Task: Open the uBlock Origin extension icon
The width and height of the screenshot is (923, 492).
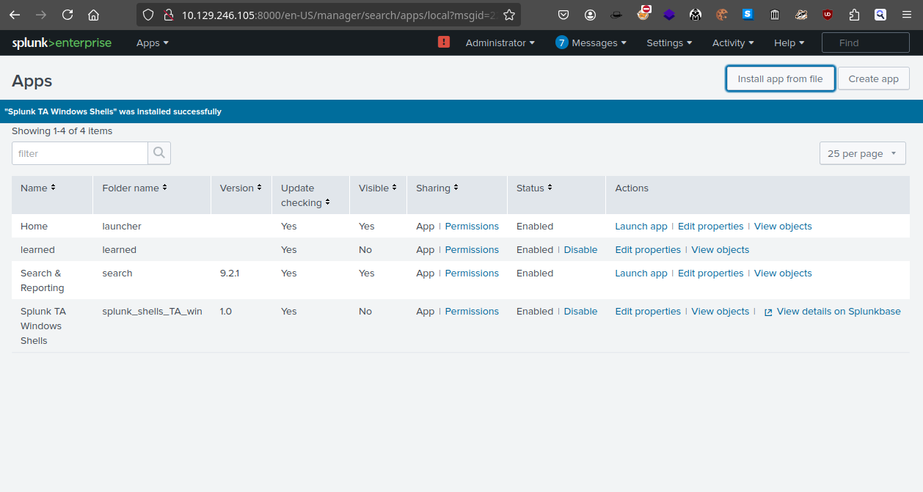Action: (828, 15)
